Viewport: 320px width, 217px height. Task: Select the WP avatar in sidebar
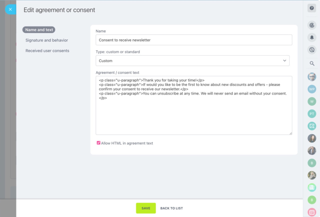tap(312, 89)
